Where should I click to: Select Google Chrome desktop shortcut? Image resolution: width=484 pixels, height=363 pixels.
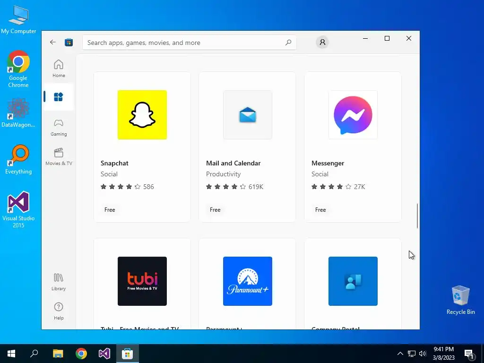pyautogui.click(x=18, y=69)
